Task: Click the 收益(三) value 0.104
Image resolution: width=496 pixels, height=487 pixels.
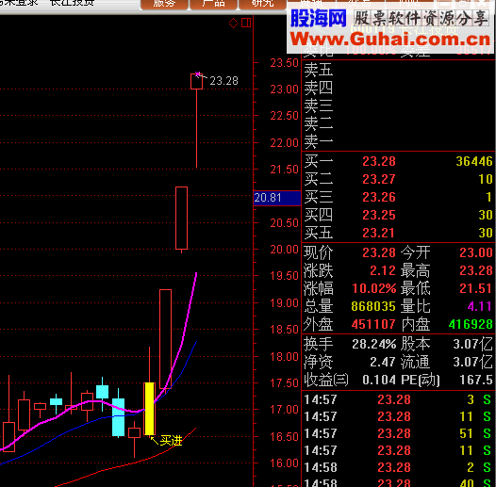Action: [379, 380]
